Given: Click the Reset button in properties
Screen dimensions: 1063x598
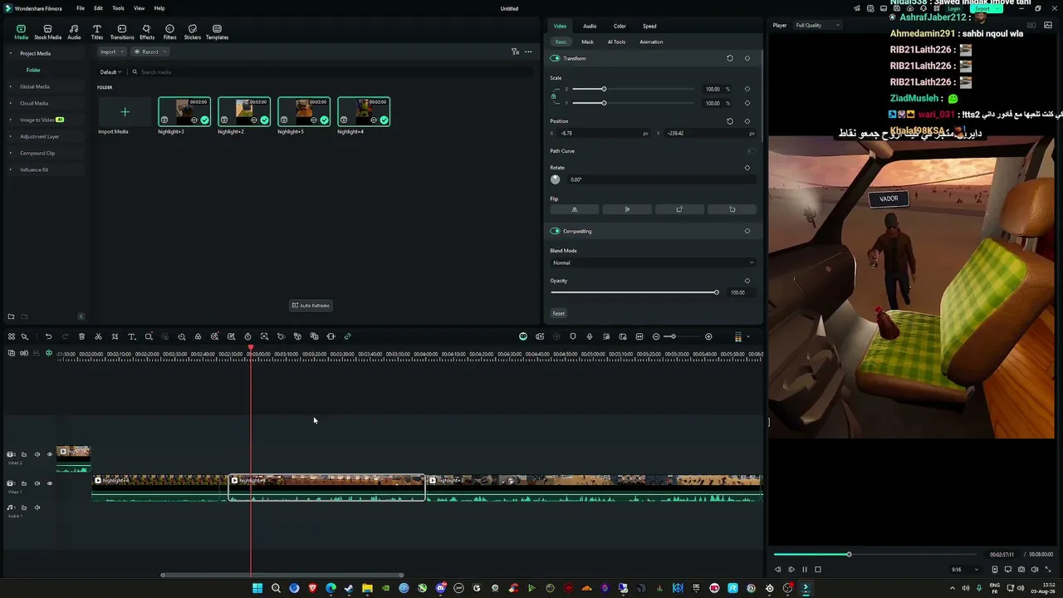Looking at the screenshot, I should (x=558, y=313).
